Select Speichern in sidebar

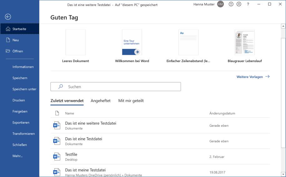[20, 78]
